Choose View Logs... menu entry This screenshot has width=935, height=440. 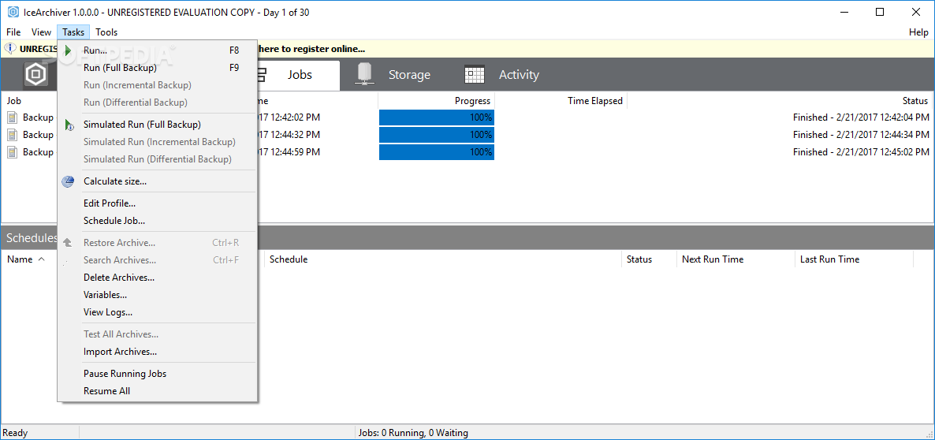158,311
